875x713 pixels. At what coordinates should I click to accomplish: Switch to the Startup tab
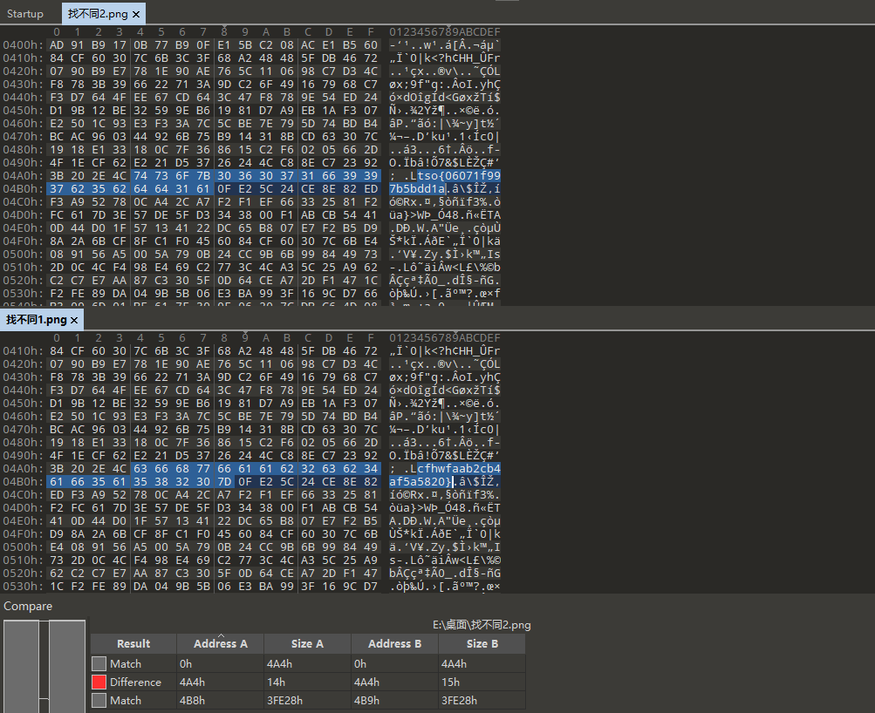25,14
